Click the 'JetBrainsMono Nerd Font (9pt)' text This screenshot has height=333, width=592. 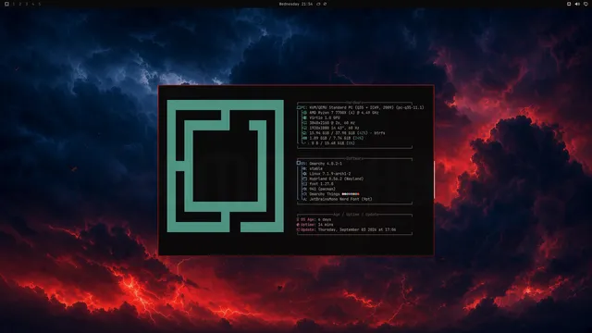click(340, 199)
